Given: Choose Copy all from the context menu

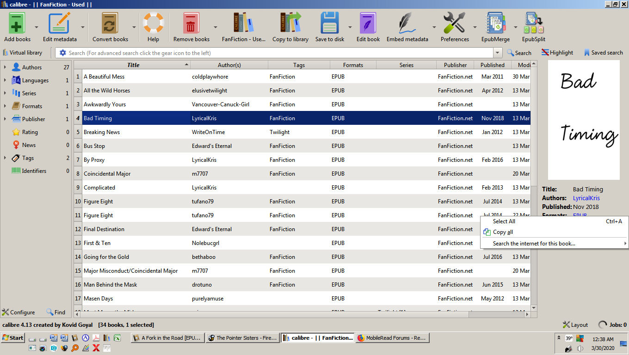Looking at the screenshot, I should pyautogui.click(x=554, y=232).
